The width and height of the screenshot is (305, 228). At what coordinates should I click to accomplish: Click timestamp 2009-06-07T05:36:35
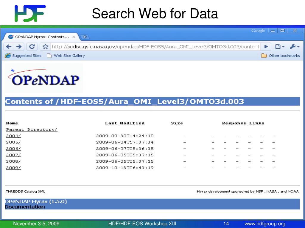click(x=125, y=149)
